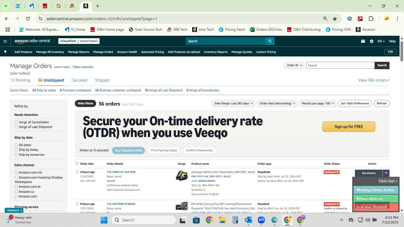View site information icon in address bar
Screen dimensions: 404x227
[x=41, y=19]
